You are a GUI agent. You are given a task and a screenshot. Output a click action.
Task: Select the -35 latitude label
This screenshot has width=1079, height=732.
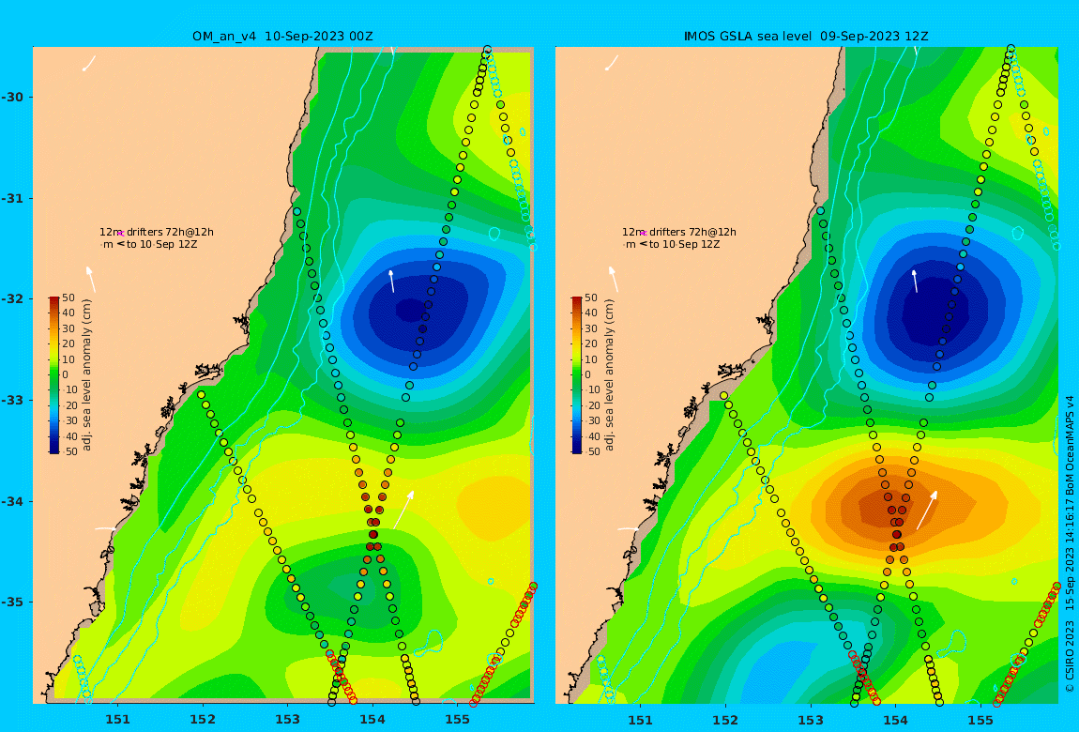12,602
